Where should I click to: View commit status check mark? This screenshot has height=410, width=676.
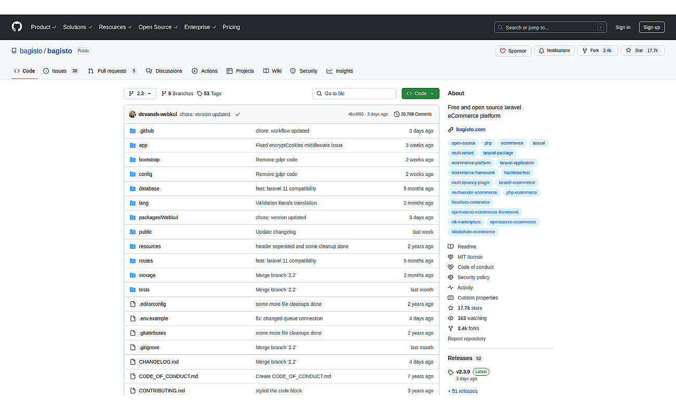click(238, 114)
